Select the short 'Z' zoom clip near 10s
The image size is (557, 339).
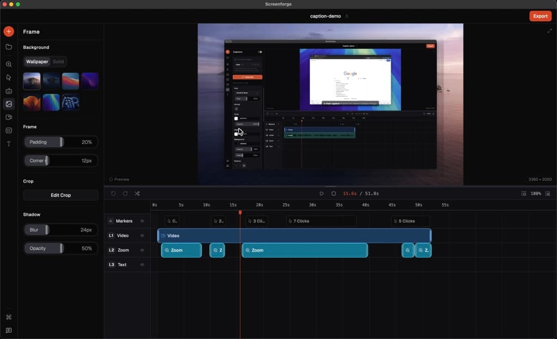pyautogui.click(x=217, y=250)
